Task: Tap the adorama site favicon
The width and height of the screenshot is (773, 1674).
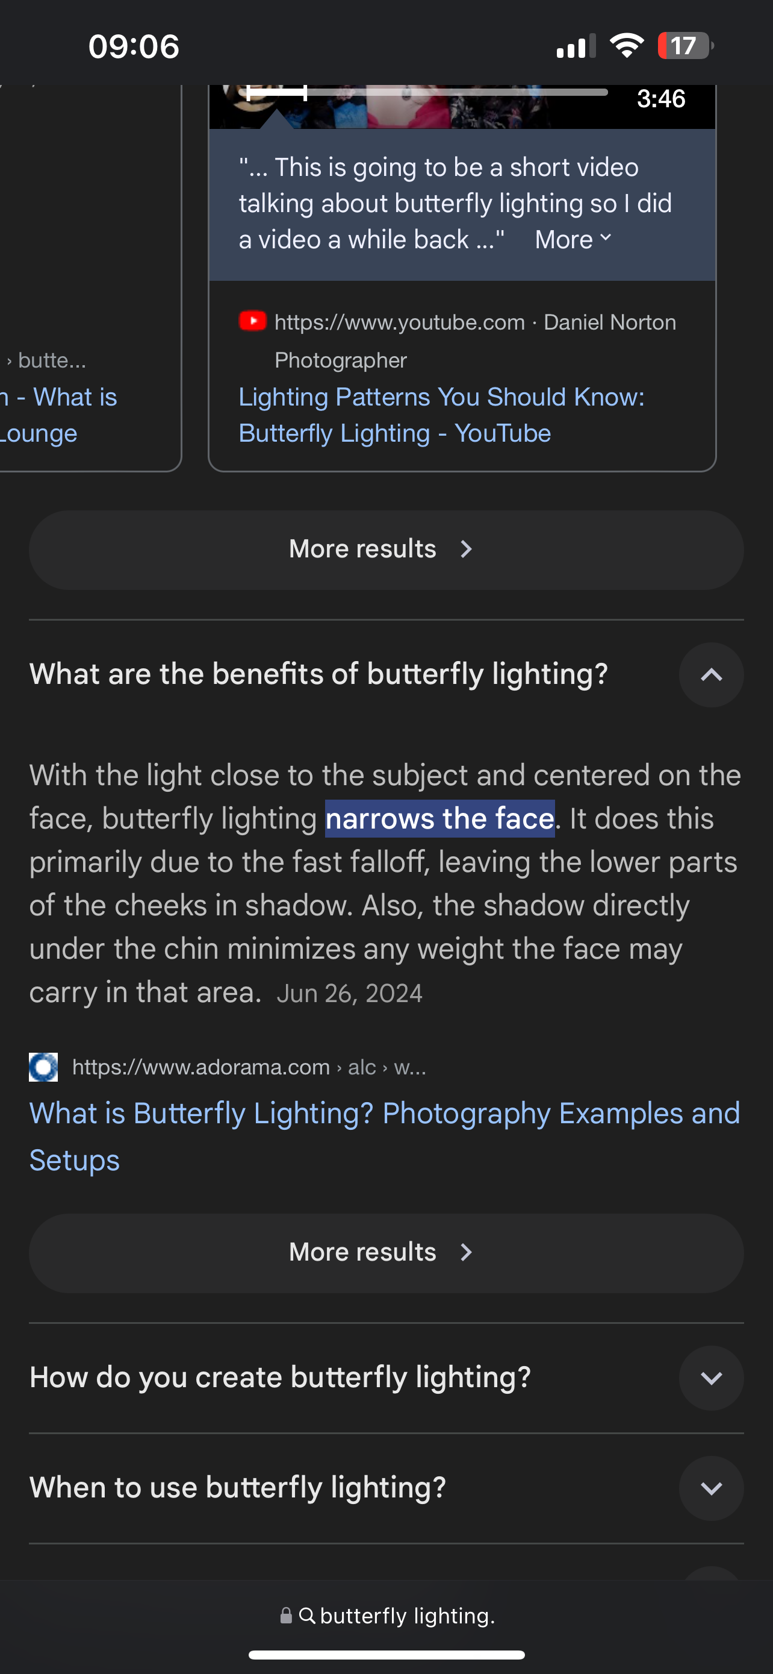Action: tap(43, 1067)
